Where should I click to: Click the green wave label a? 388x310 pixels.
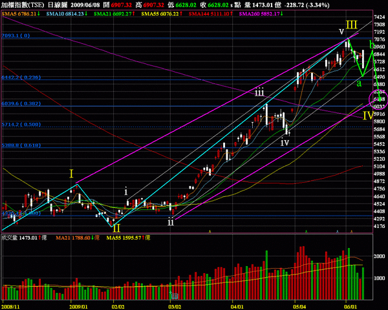tap(359, 84)
